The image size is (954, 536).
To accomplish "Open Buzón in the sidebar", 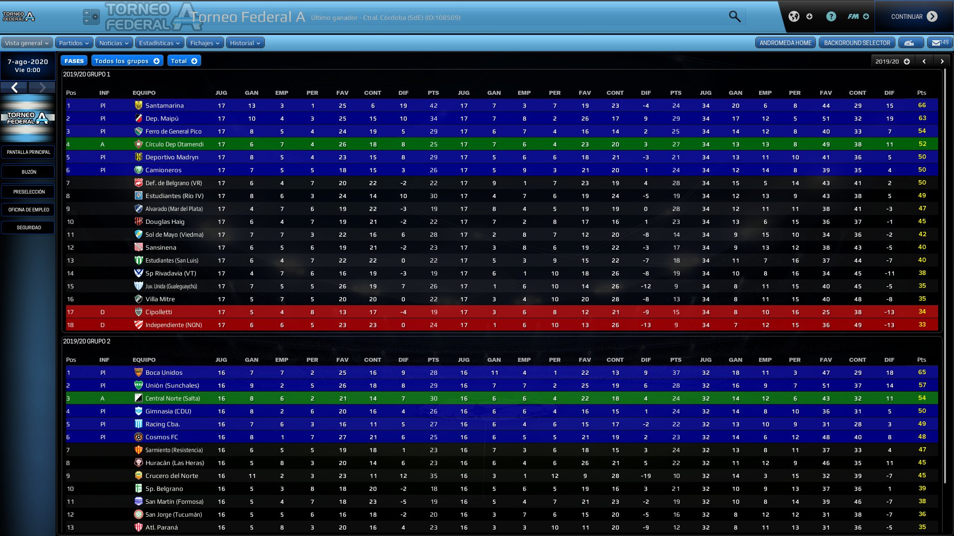I will click(28, 172).
